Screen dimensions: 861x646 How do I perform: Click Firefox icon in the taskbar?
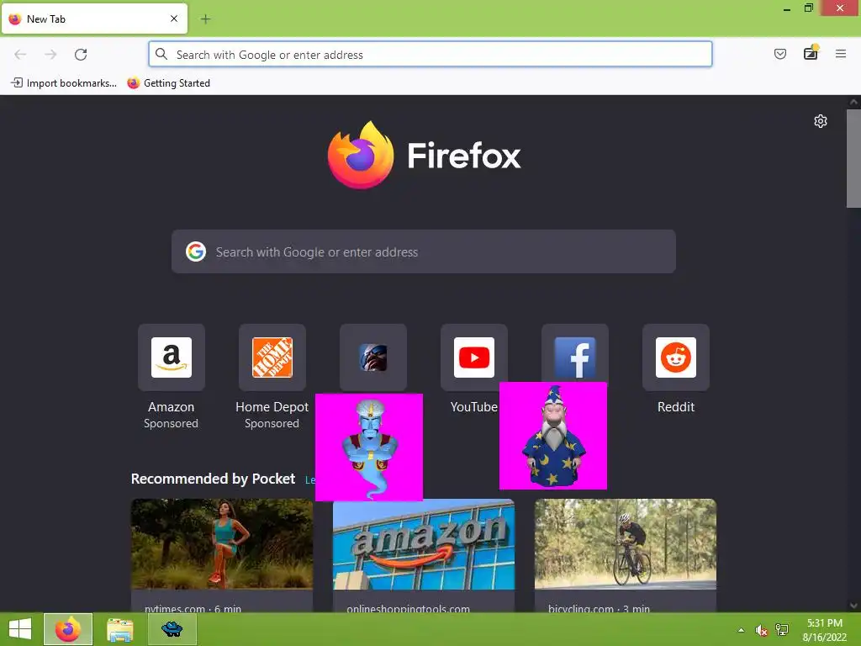click(x=68, y=629)
